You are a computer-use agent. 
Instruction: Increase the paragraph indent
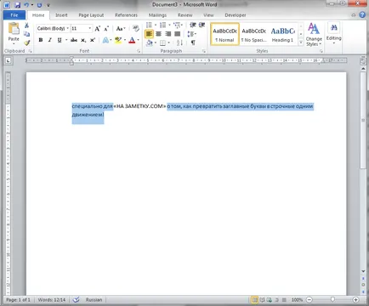click(202, 25)
